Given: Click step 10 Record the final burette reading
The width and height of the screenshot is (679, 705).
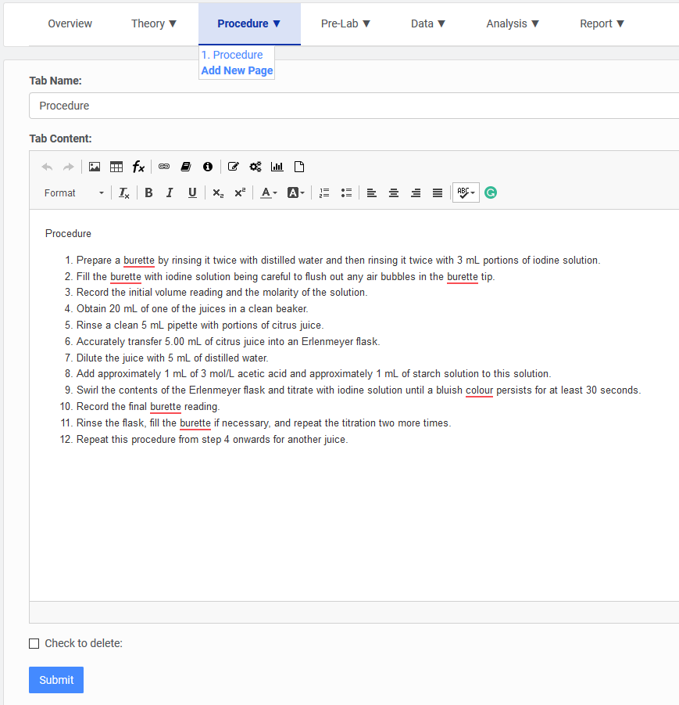Looking at the screenshot, I should click(x=148, y=406).
